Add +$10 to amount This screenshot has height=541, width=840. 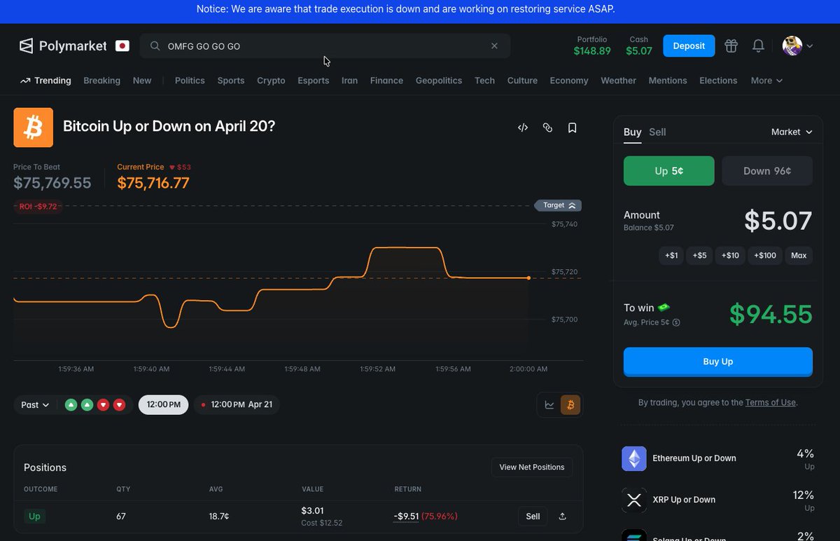[730, 256]
